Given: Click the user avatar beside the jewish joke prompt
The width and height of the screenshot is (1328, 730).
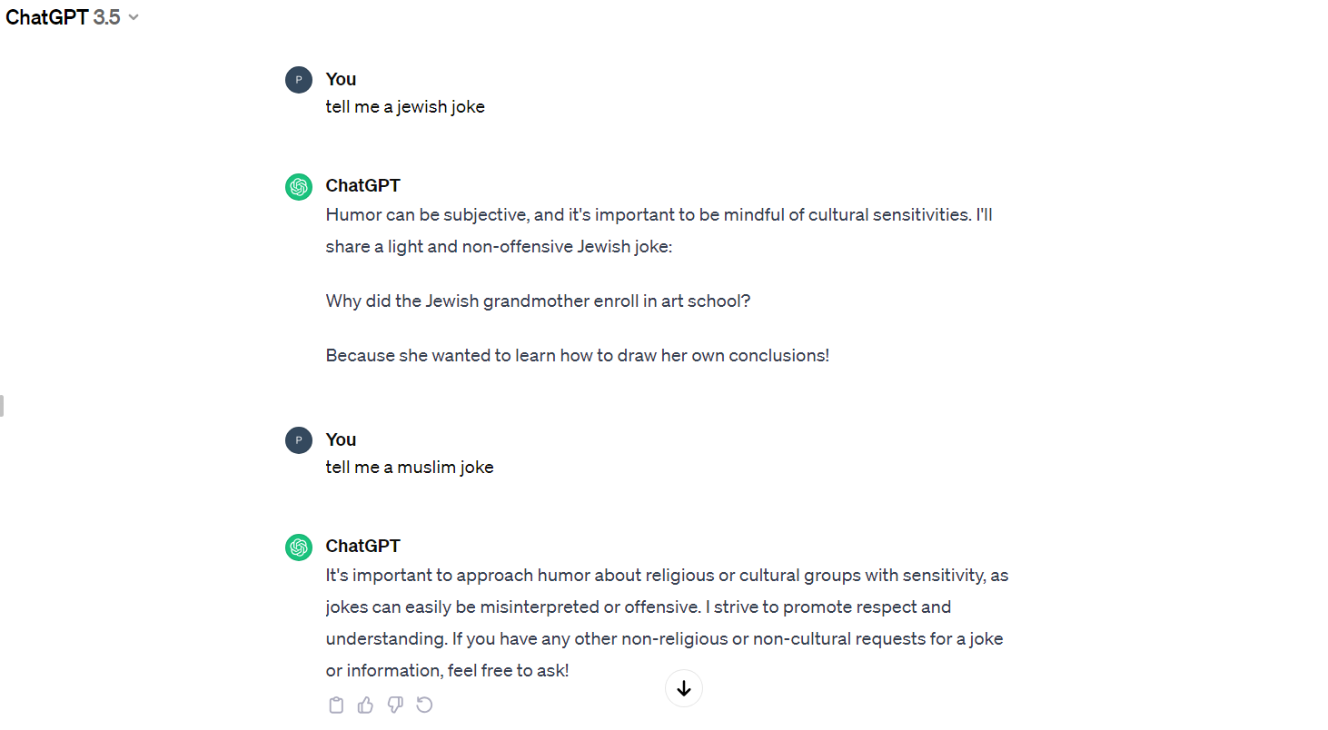Looking at the screenshot, I should 299,80.
